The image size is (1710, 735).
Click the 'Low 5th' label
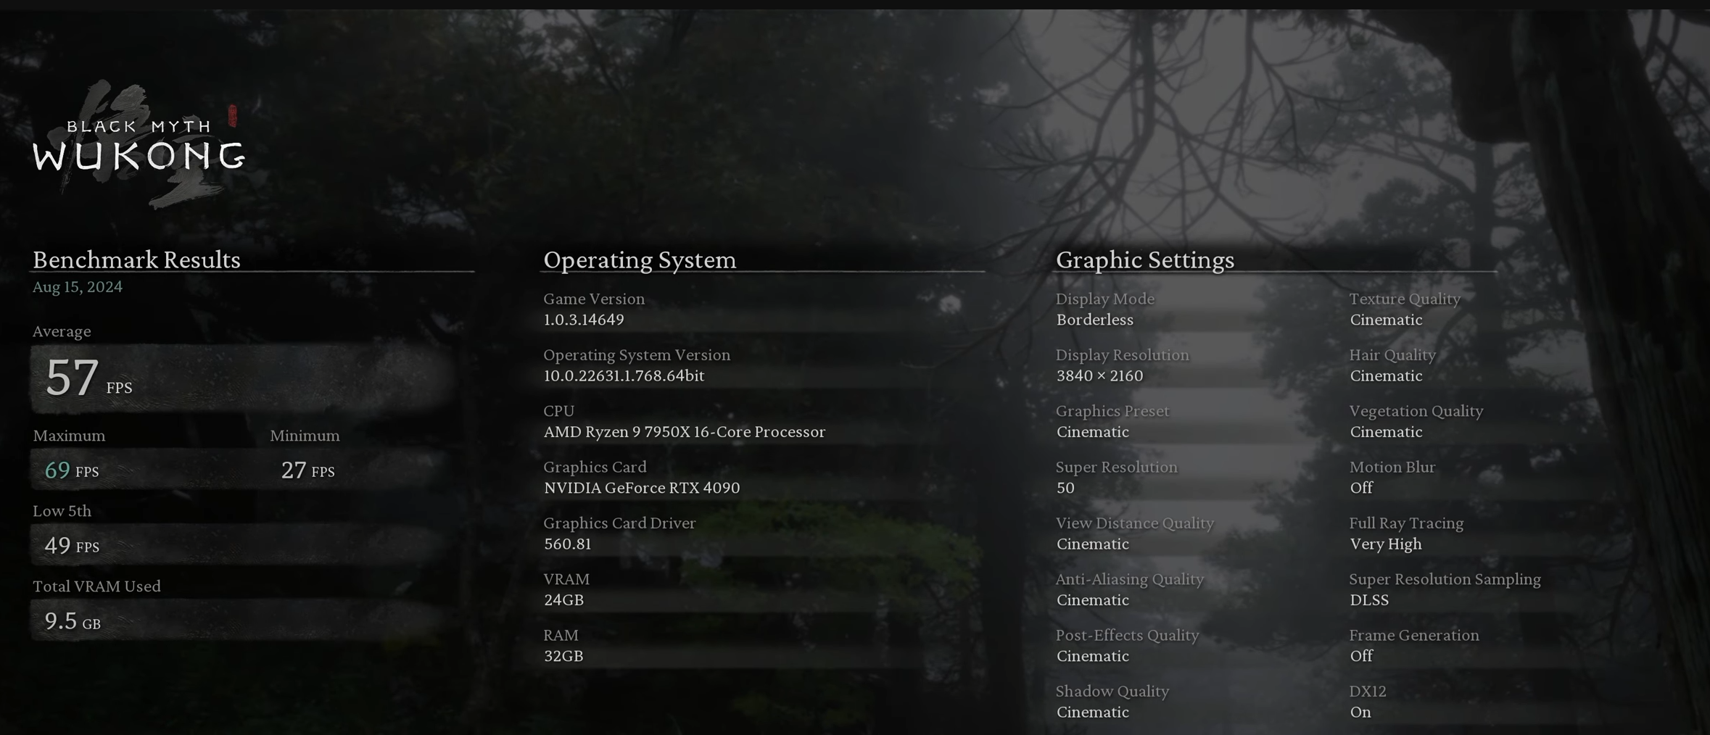62,511
